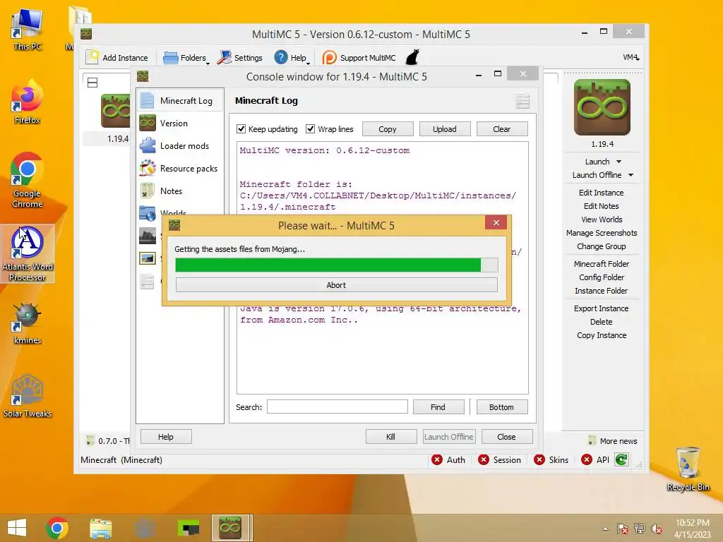Open the Folders dropdown in toolbar
This screenshot has width=723, height=542.
click(x=186, y=58)
